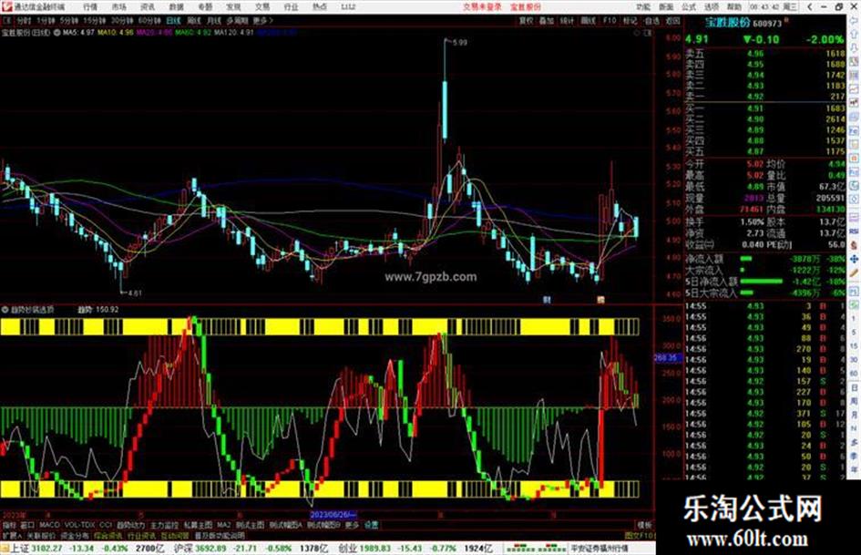
Task: Select the 月线 monthly period tab
Action: [213, 20]
